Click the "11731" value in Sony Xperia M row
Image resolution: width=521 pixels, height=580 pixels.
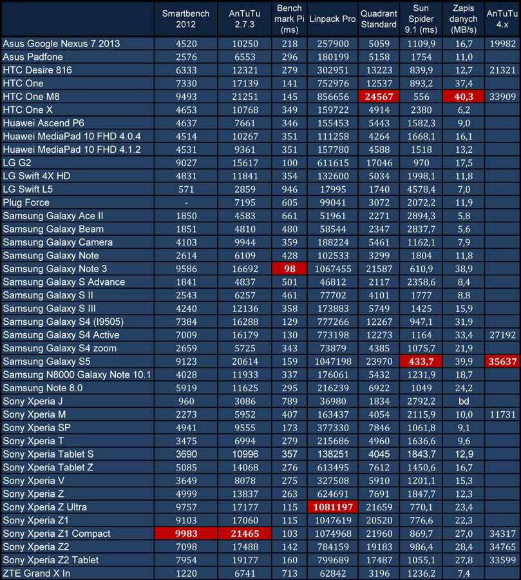click(502, 414)
